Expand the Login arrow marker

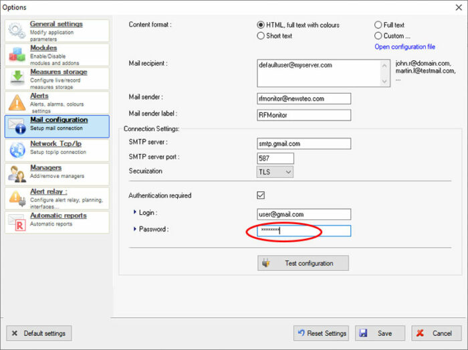coord(135,212)
